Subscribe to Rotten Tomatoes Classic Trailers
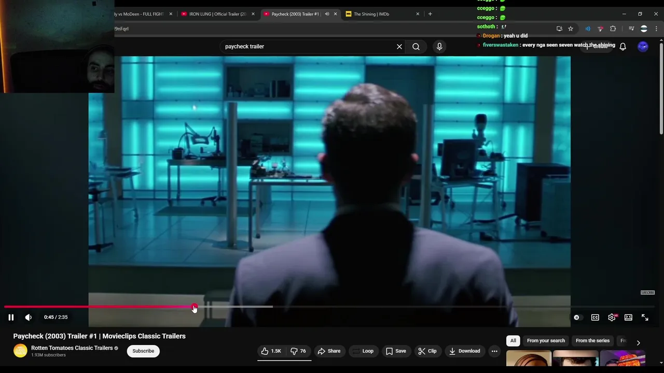 tap(143, 351)
